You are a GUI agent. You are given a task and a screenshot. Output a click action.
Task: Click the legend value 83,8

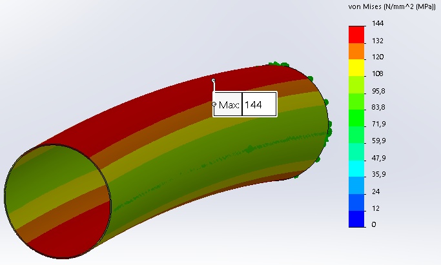click(x=378, y=107)
